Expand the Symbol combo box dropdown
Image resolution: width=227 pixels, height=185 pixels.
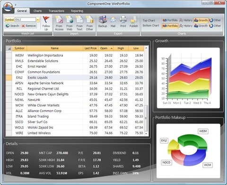coord(38,20)
